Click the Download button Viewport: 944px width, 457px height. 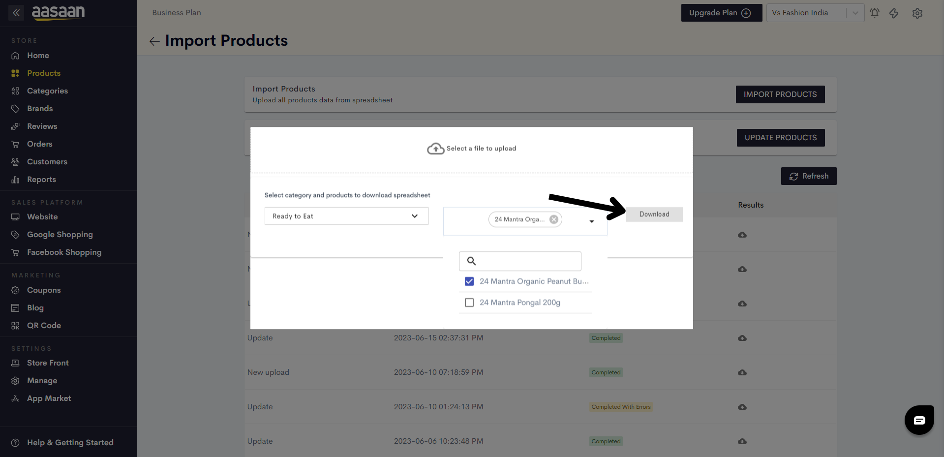[x=654, y=214]
